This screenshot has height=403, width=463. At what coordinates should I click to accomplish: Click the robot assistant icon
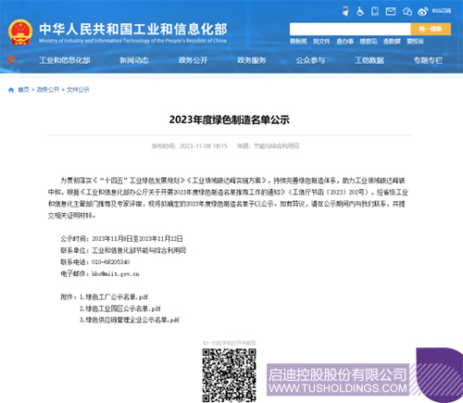click(345, 11)
